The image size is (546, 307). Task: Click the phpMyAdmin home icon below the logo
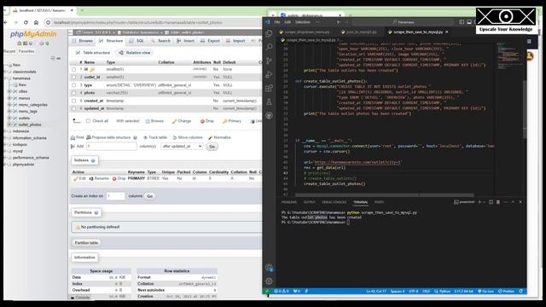tap(20, 43)
